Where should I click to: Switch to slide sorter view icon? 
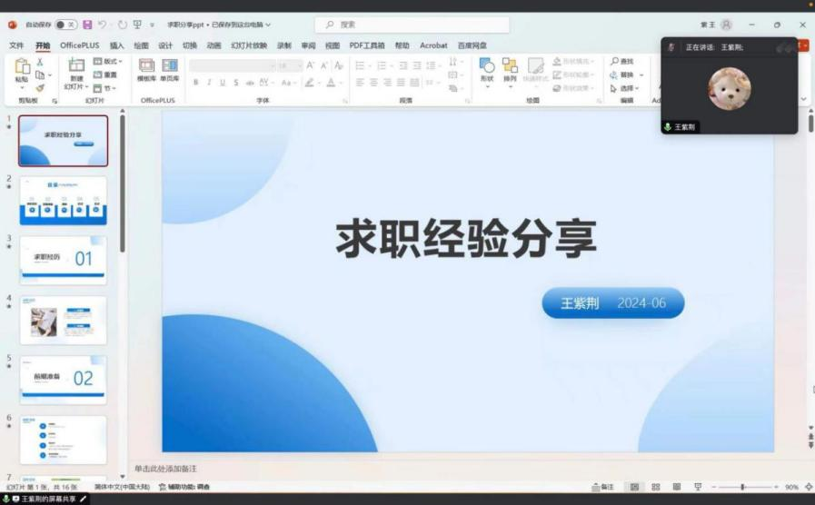(655, 488)
